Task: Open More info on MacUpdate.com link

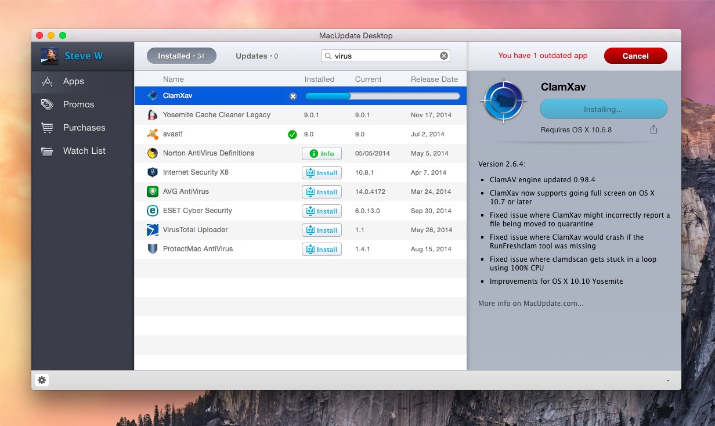Action: click(531, 303)
